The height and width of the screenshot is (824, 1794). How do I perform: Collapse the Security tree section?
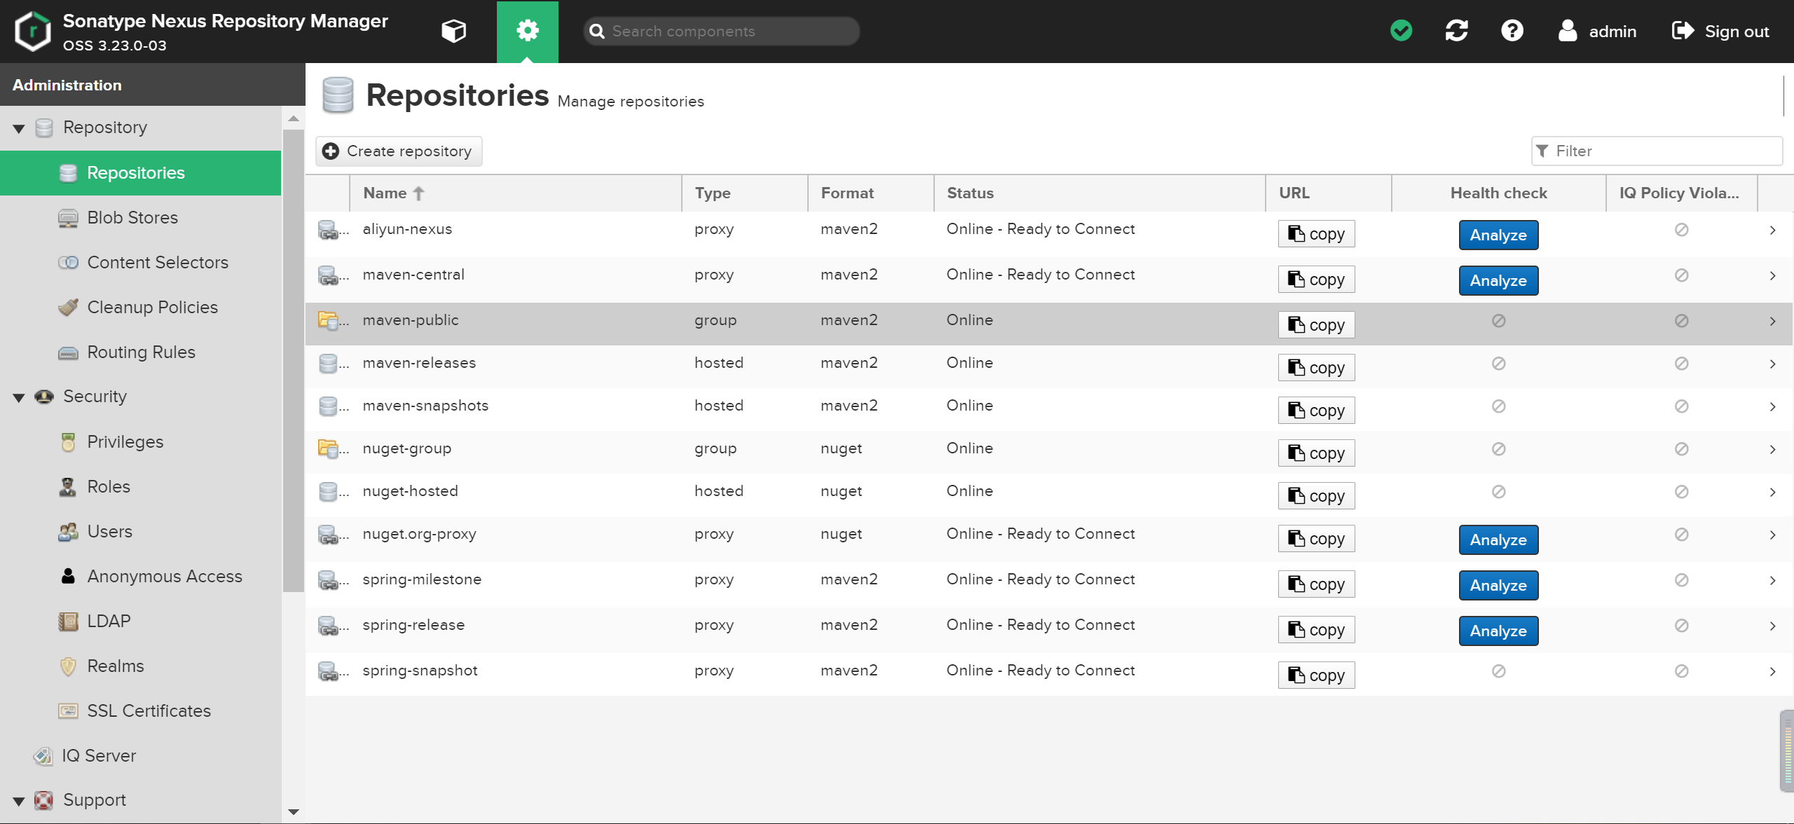[19, 397]
